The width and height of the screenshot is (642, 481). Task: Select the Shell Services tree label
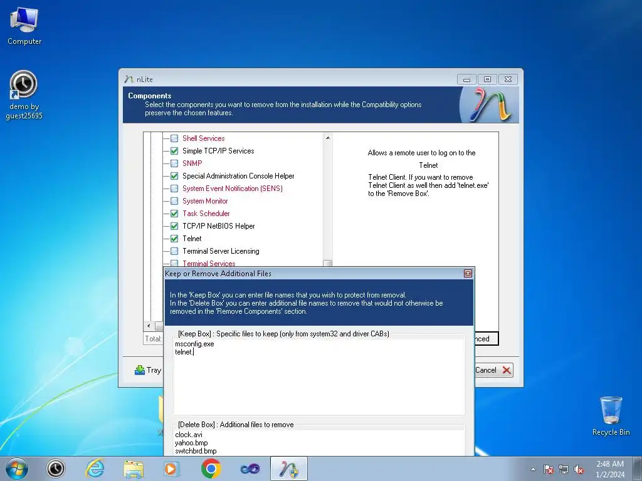pos(204,138)
